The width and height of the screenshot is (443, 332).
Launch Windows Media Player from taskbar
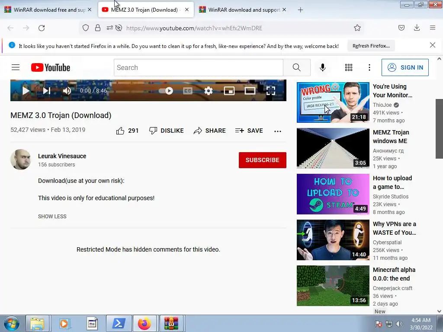point(64,323)
